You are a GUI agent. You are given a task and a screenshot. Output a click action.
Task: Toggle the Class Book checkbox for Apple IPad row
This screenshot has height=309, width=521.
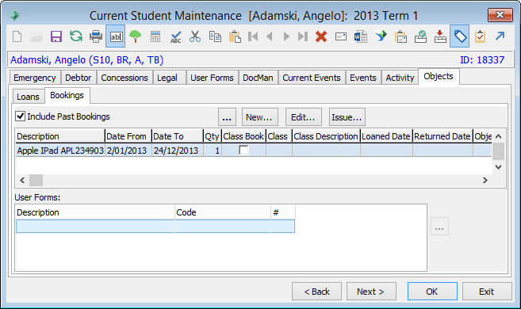243,151
